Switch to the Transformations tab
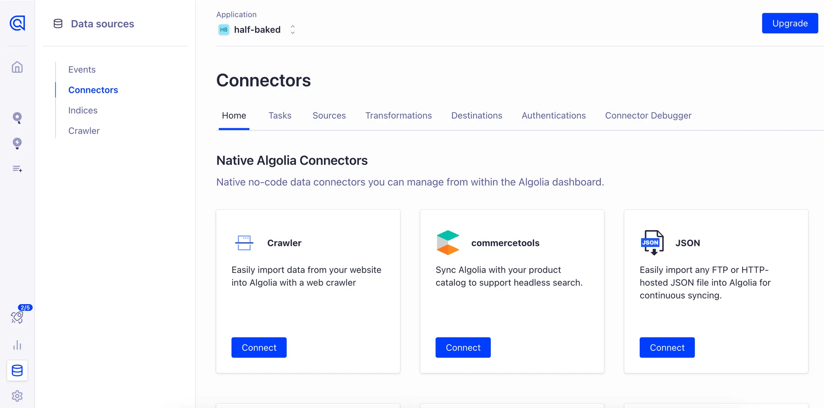Image resolution: width=824 pixels, height=408 pixels. (398, 116)
